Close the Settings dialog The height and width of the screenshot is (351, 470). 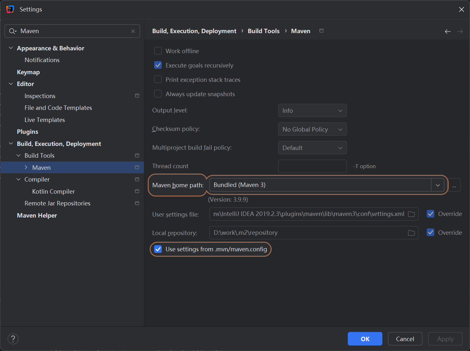461,9
